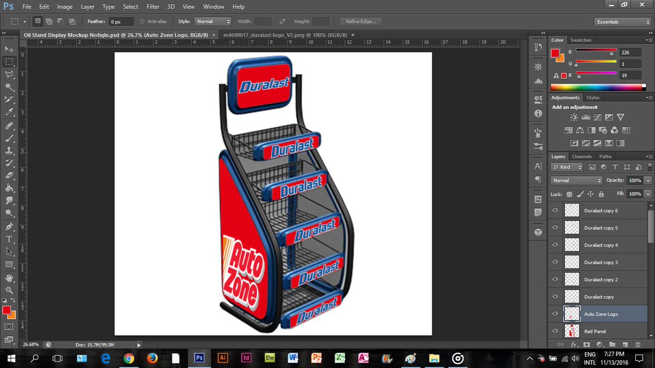Viewport: 655px width, 368px height.
Task: Delete layer using trash icon
Action: click(638, 345)
